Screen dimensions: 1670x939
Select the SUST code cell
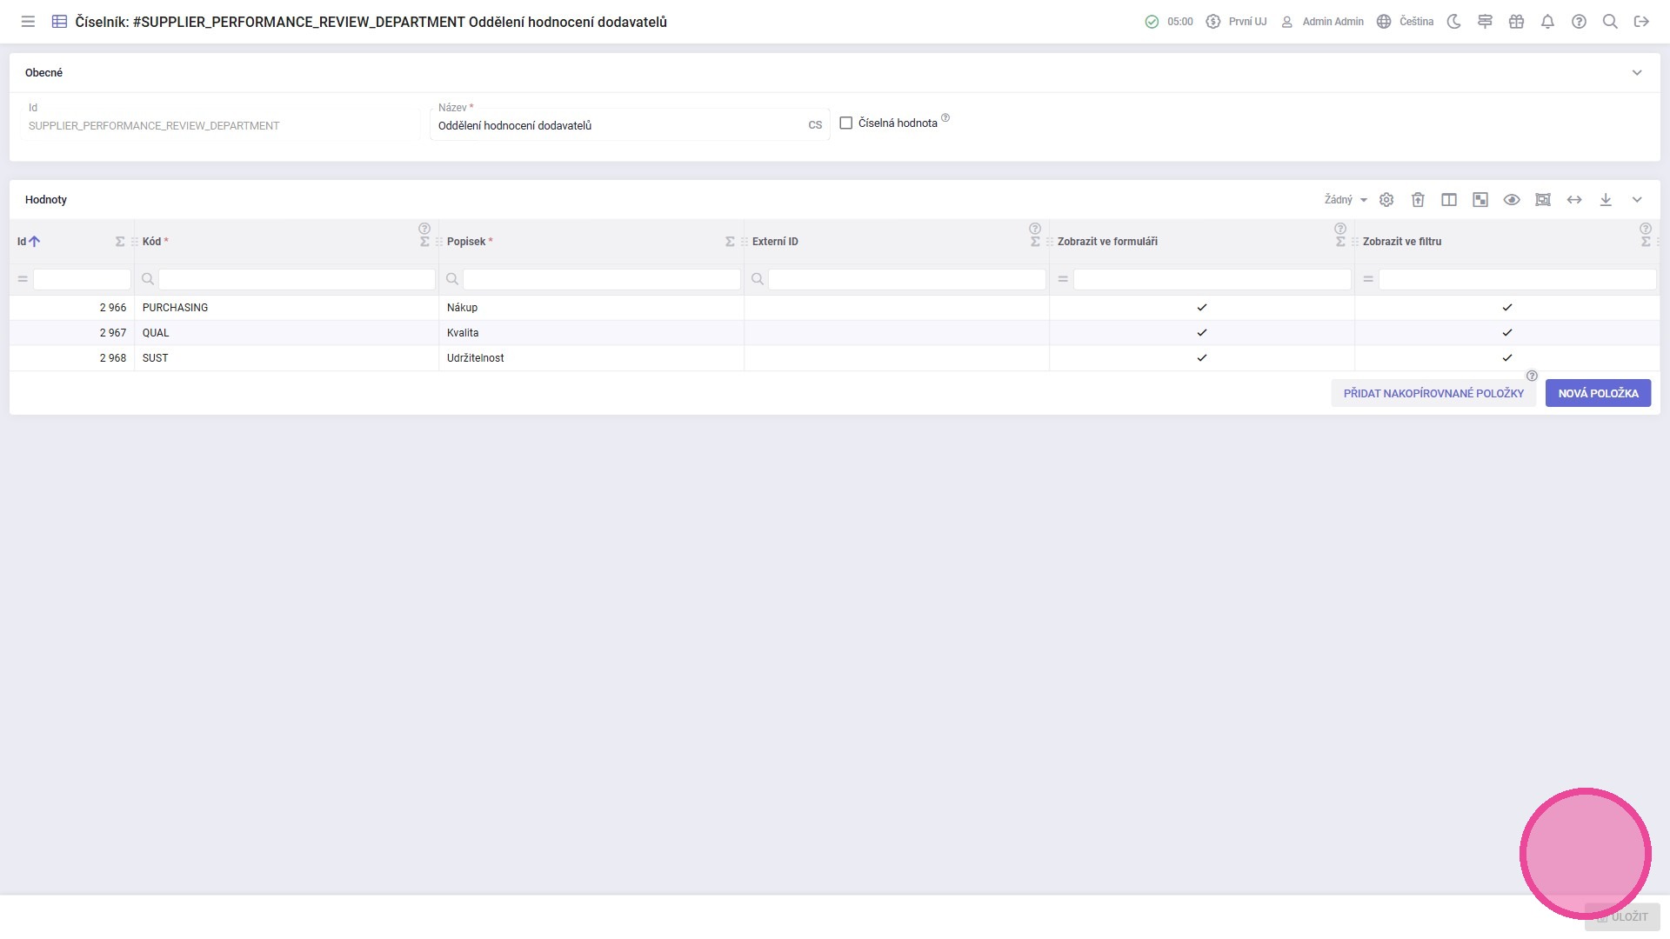(287, 358)
